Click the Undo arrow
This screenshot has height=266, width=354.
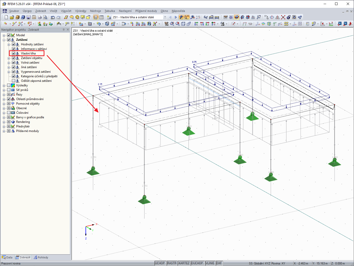[53, 17]
